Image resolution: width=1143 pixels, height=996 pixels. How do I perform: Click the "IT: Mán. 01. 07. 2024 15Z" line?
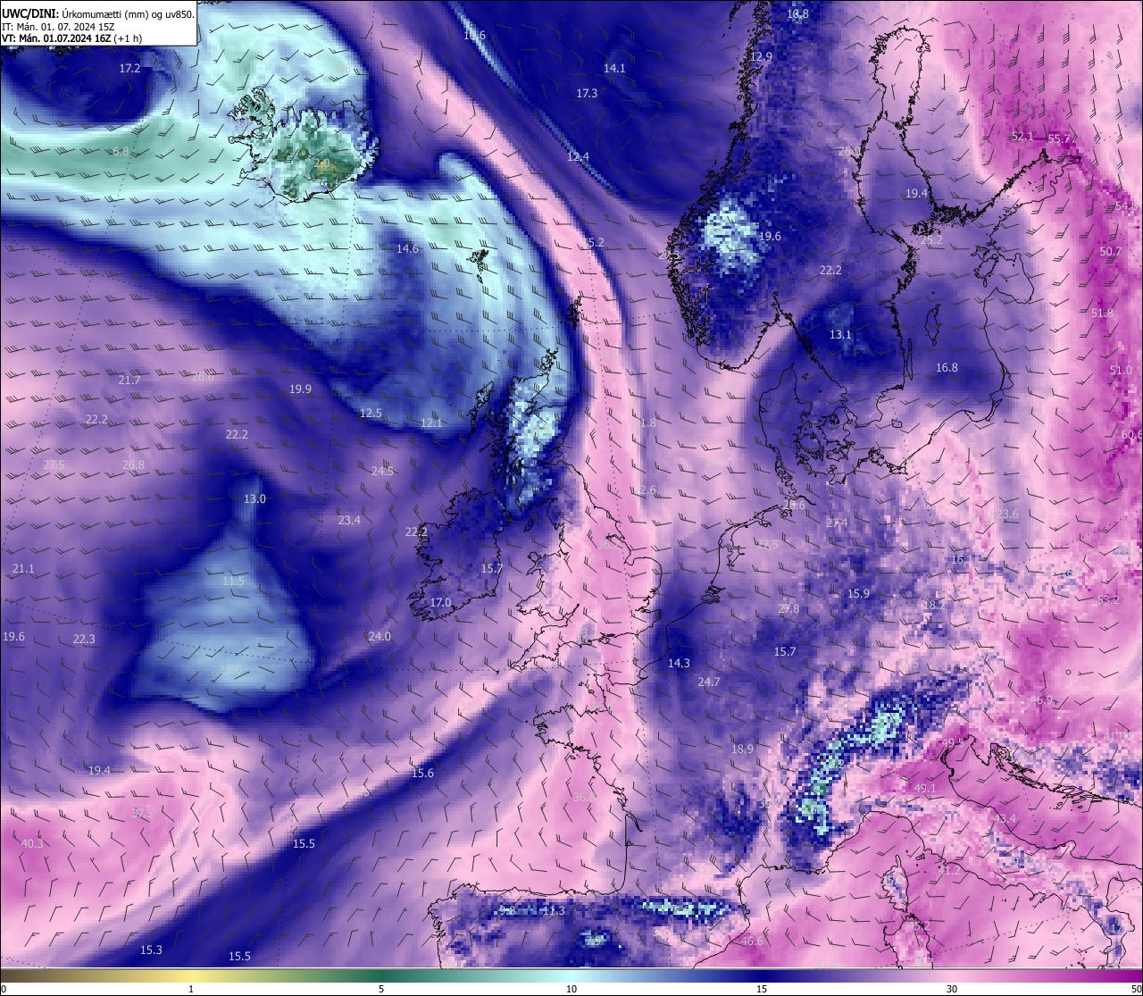(58, 27)
